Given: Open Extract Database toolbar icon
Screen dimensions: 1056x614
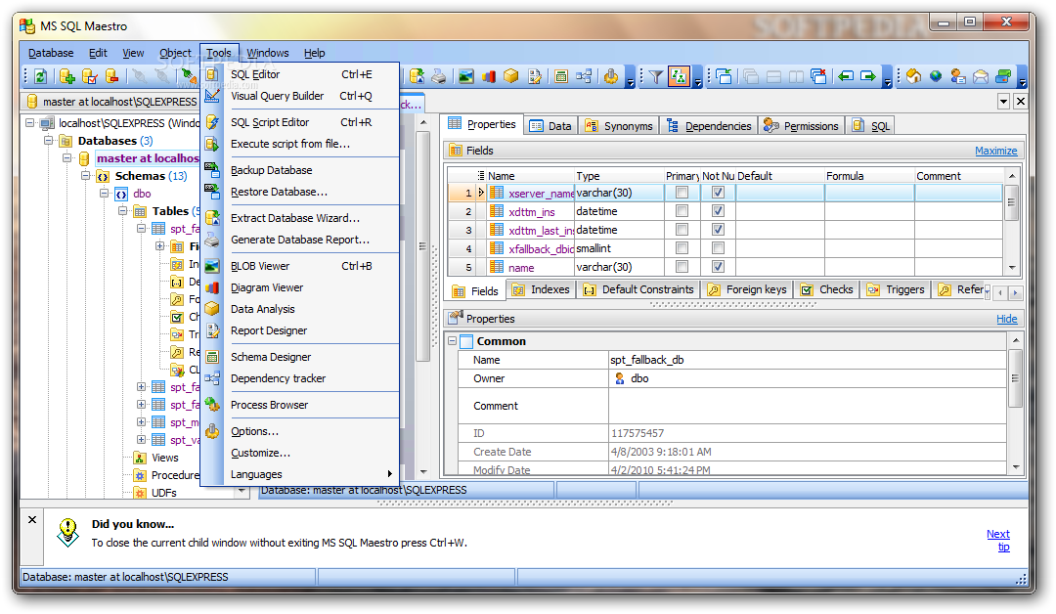Looking at the screenshot, I should point(418,76).
